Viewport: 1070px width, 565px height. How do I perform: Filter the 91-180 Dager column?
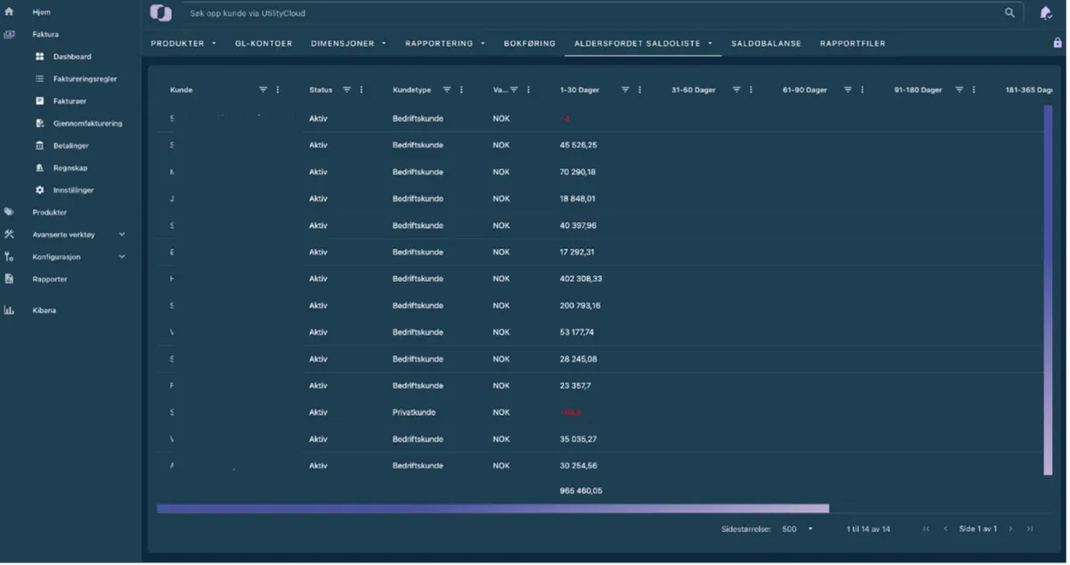959,90
